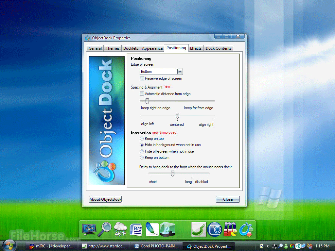The image size is (335, 251).
Task: Launch the magnifying glass search in the dock
Action: tap(105, 229)
